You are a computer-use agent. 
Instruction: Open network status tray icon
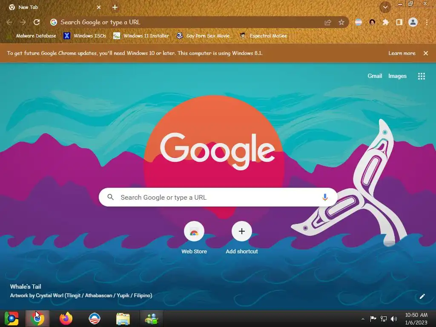click(x=384, y=318)
